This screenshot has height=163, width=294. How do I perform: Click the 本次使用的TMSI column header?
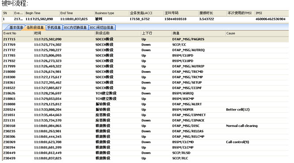click(x=241, y=13)
